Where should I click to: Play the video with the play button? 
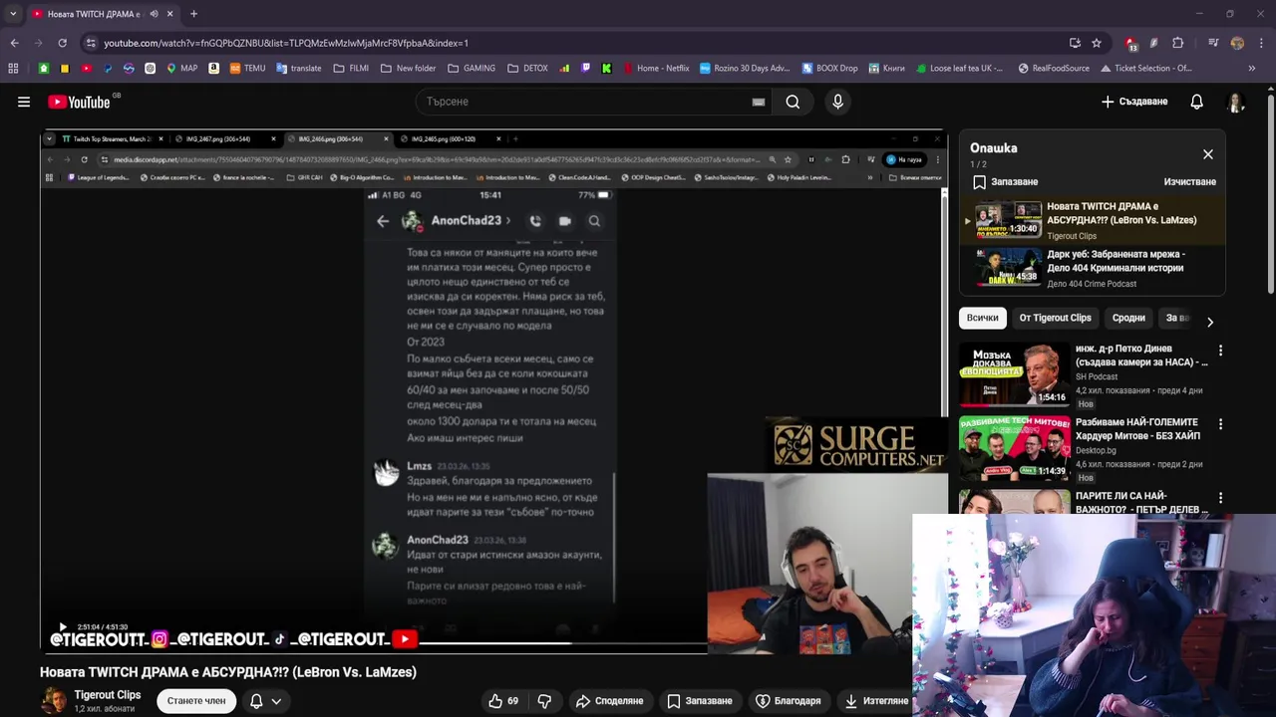62,627
